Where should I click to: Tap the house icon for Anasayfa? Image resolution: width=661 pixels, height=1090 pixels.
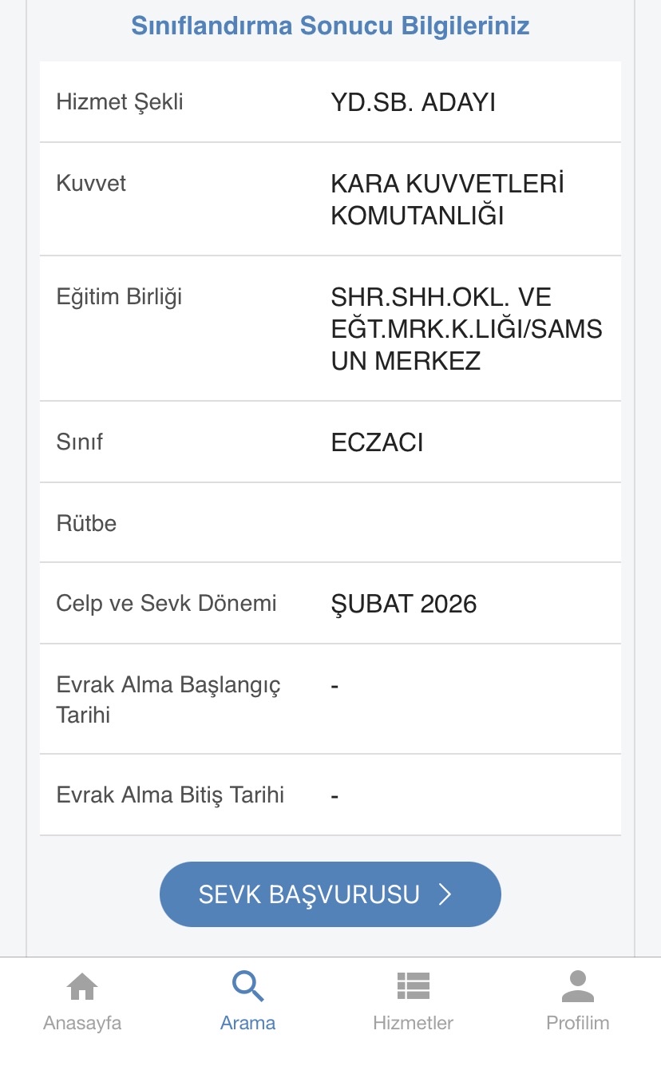click(82, 987)
